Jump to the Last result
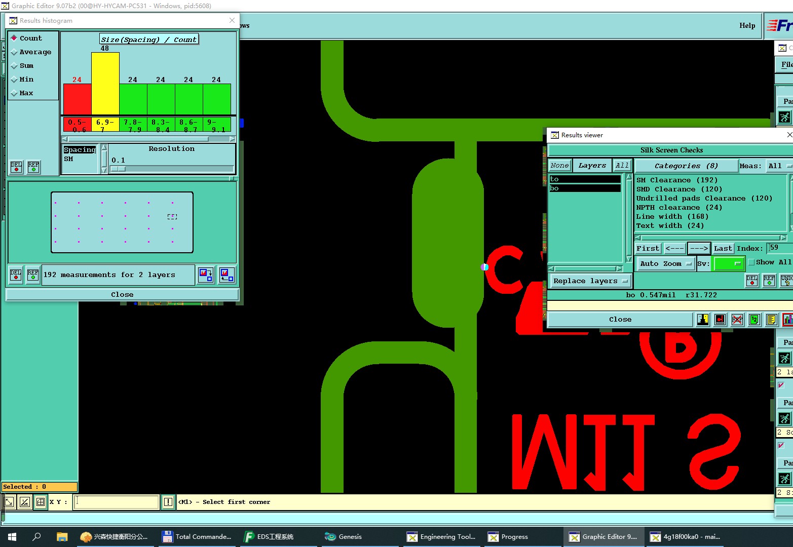Viewport: 793px width, 547px height. [x=723, y=248]
